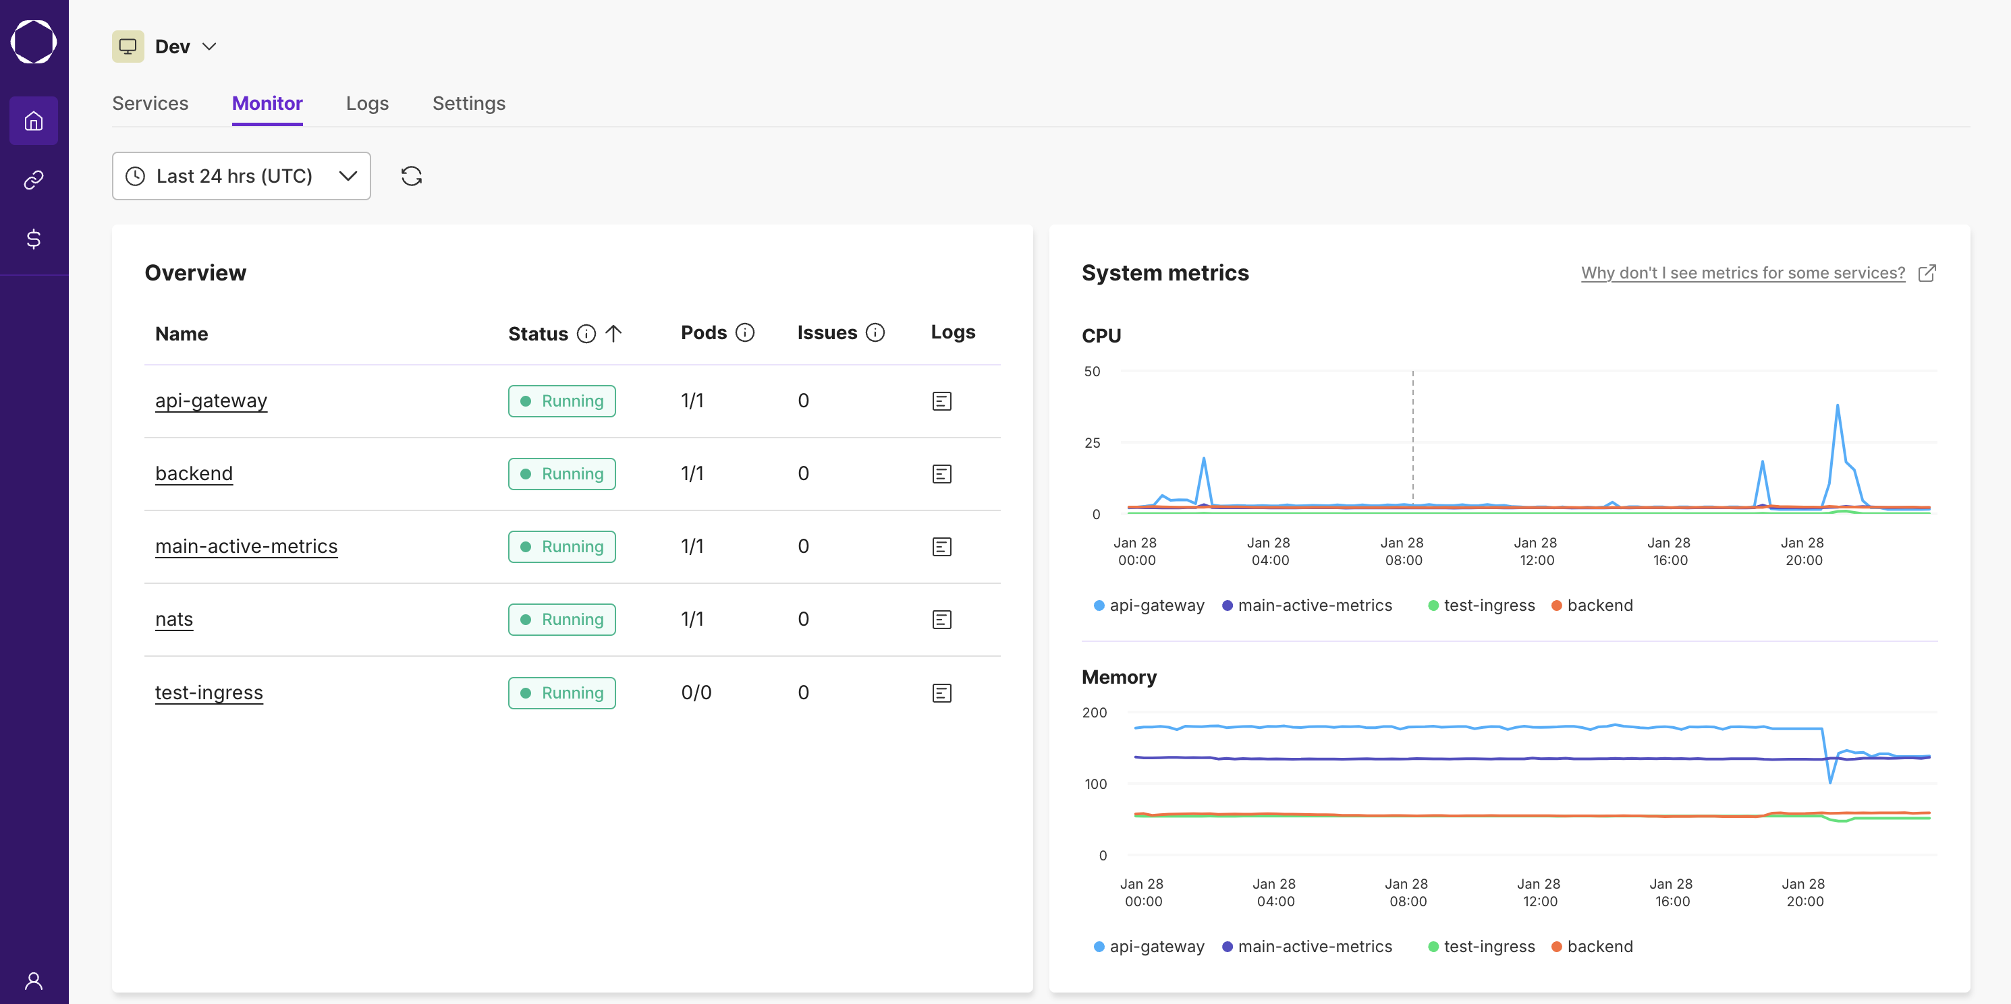Open the test-ingress service link
This screenshot has width=2011, height=1004.
tap(209, 692)
